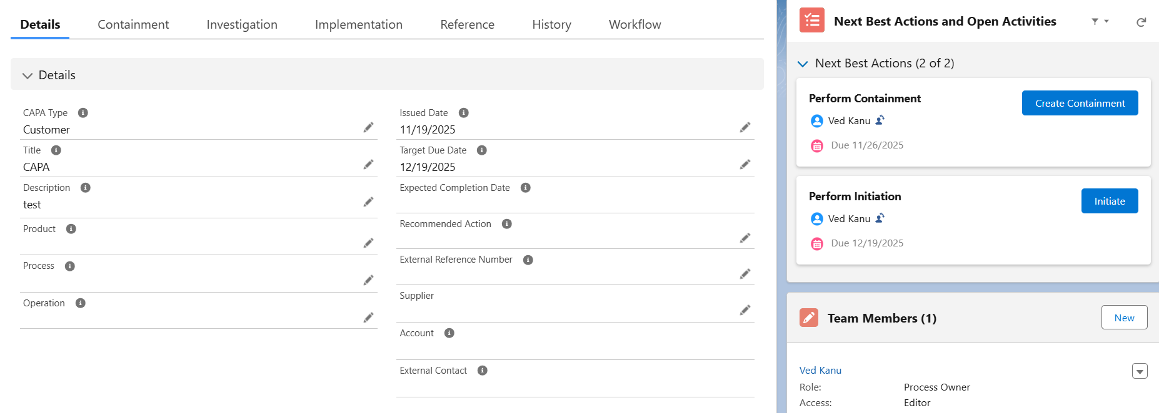Open Ved Kanu team member actions menu
This screenshot has width=1159, height=413.
click(x=1139, y=371)
